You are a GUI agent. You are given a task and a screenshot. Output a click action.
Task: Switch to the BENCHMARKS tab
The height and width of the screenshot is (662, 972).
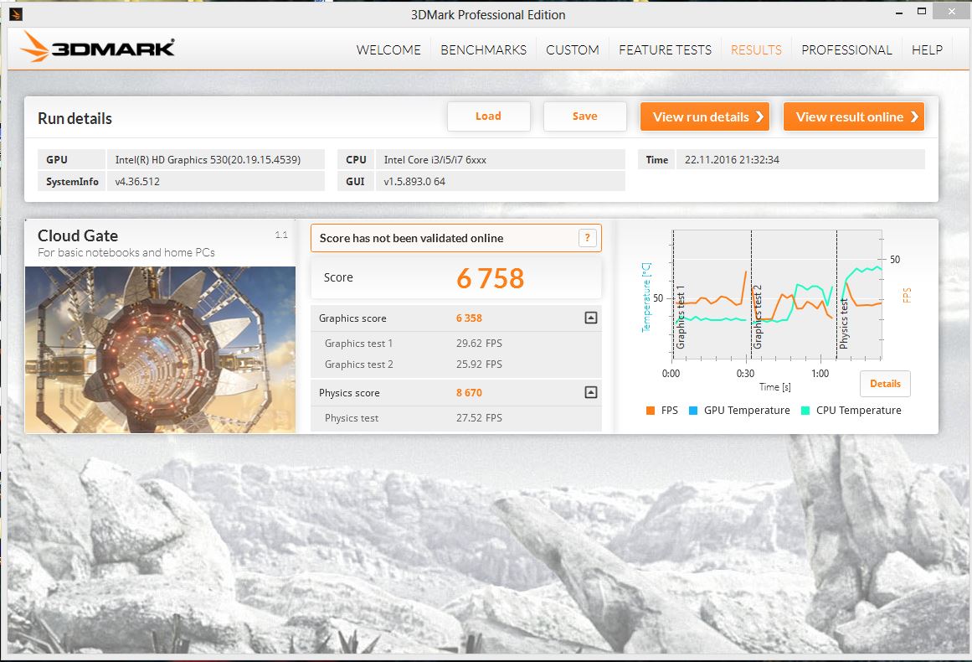484,49
